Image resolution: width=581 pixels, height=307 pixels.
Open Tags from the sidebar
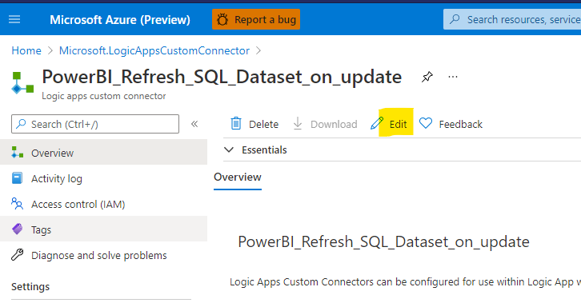coord(103,229)
